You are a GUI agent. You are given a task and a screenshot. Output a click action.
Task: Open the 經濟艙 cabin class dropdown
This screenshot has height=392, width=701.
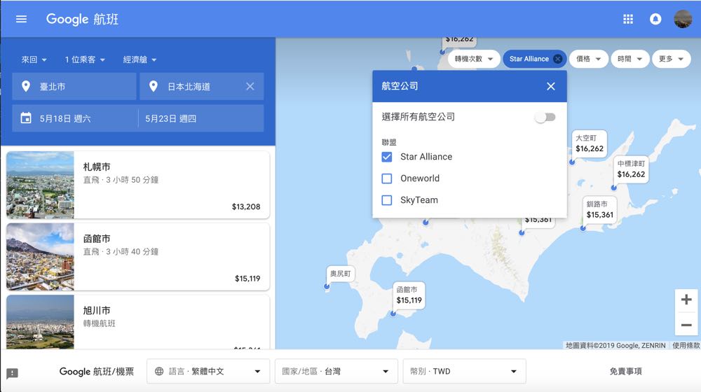point(139,59)
